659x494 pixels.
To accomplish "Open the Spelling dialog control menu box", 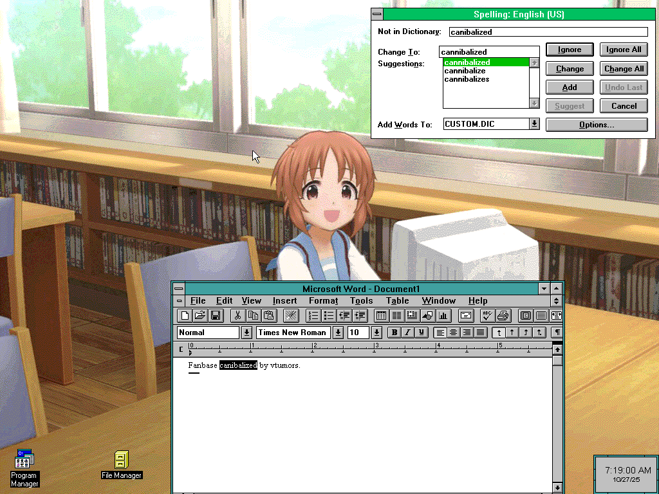I will click(x=377, y=14).
